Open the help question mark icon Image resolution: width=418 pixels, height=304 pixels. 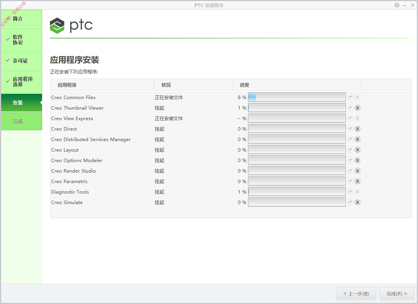(x=397, y=5)
